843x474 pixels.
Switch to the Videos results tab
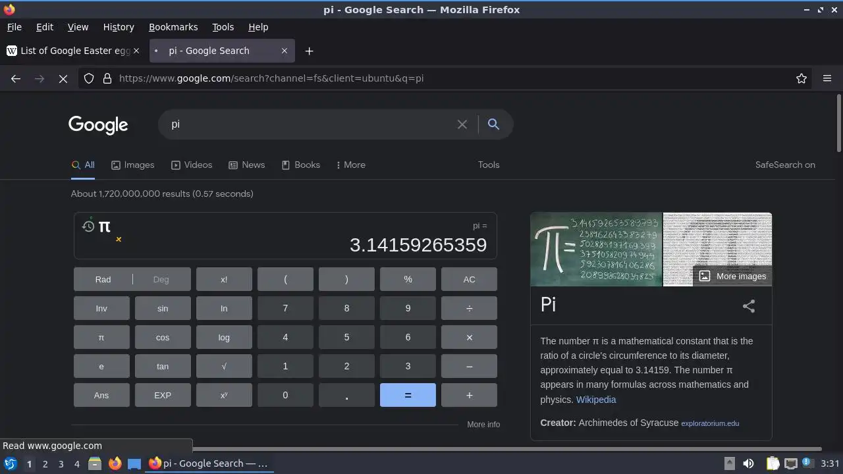[x=192, y=165]
